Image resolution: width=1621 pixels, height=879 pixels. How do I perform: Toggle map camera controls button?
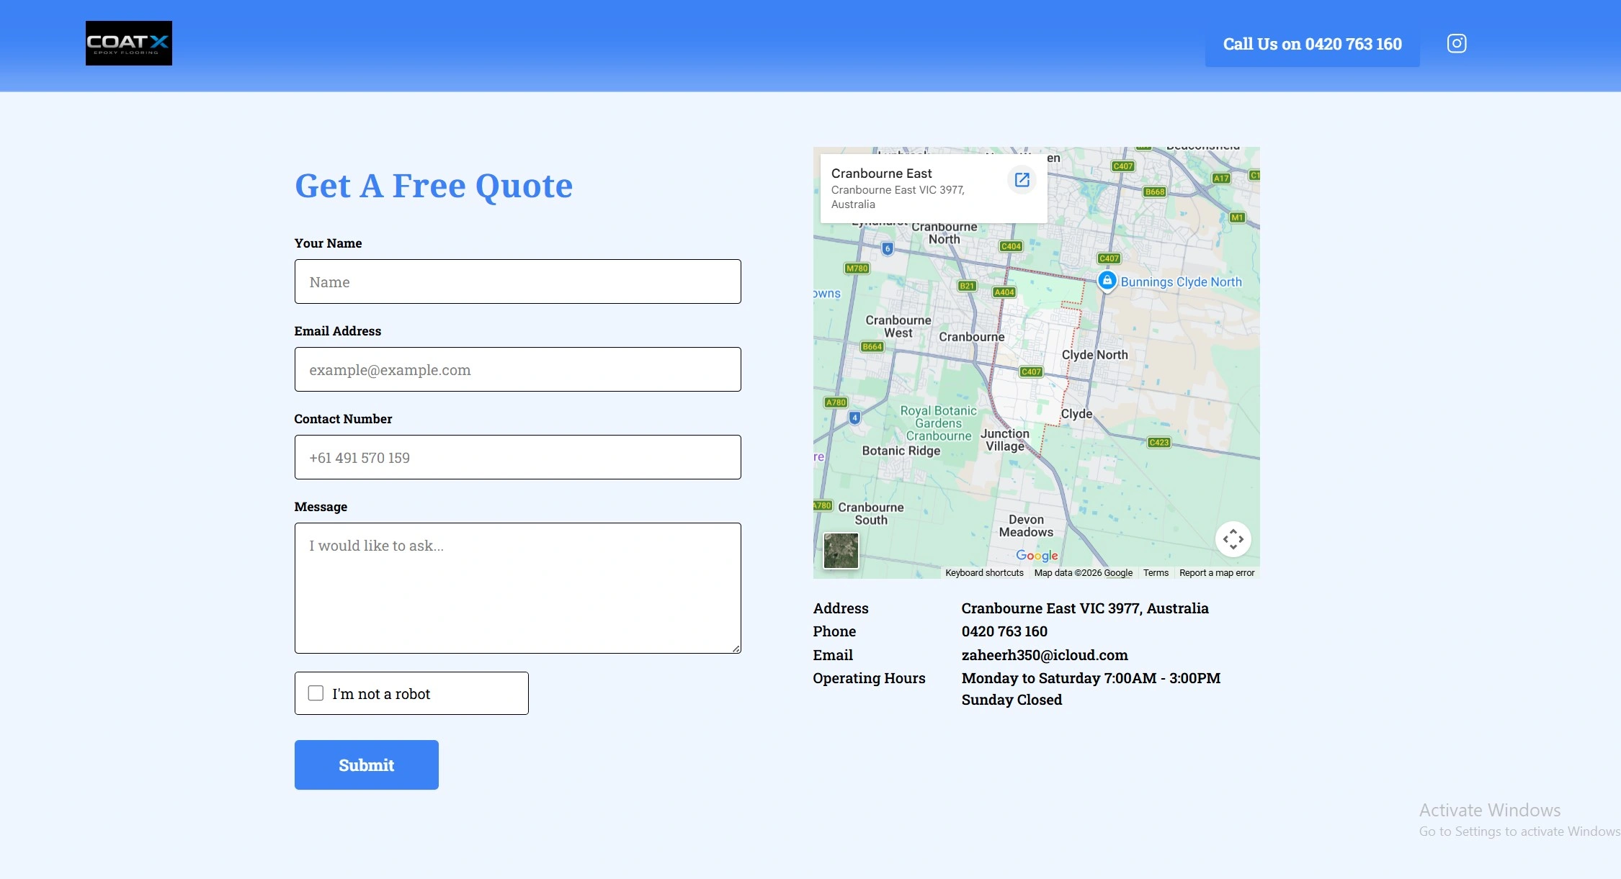(x=1233, y=539)
